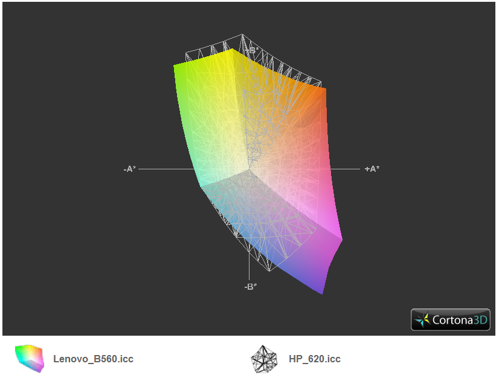Click the Lenovo_B560.icc color gamut icon
Screen dimensions: 499x375
29,359
